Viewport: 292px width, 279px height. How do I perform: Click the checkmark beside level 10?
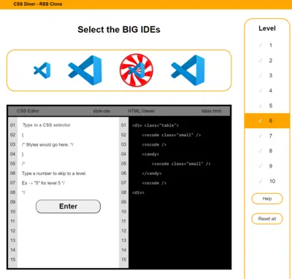[261, 181]
